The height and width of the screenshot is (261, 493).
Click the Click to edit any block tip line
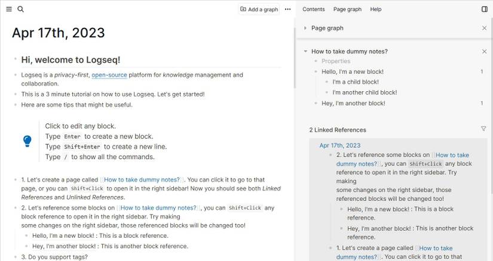point(80,126)
